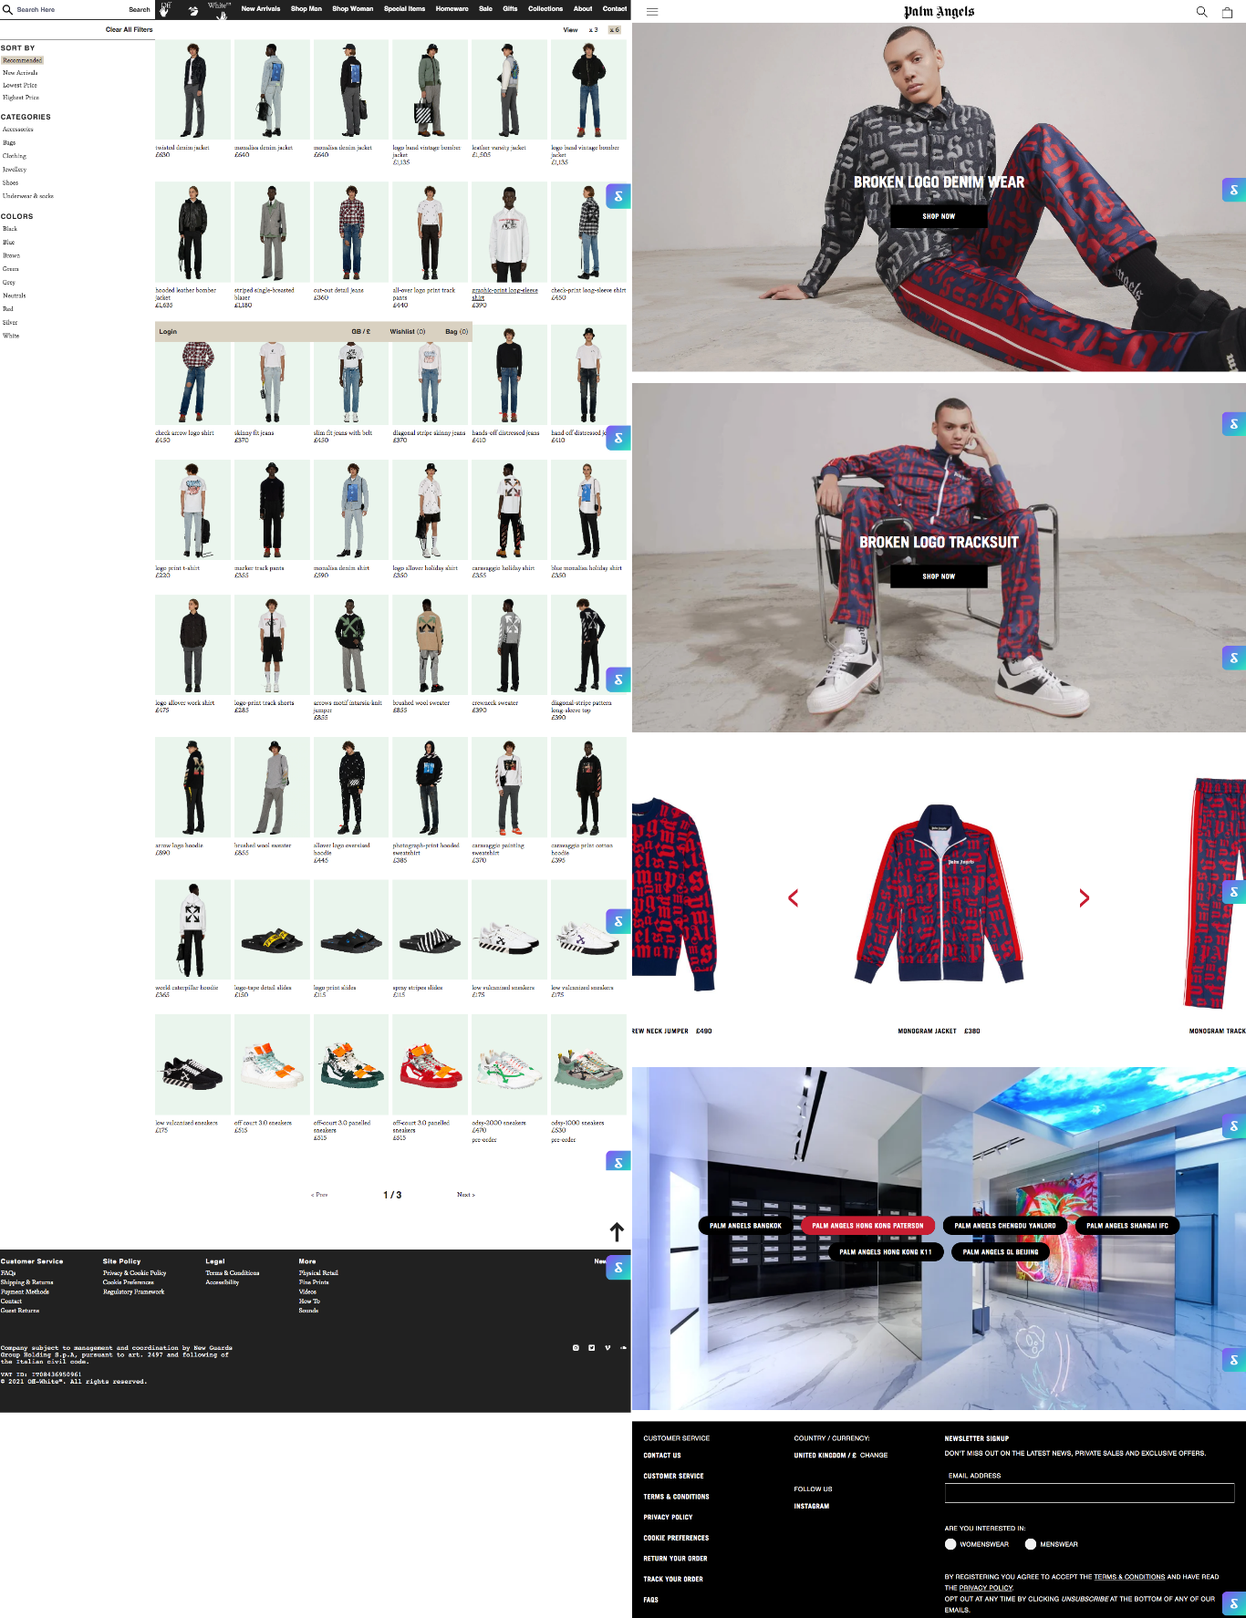This screenshot has width=1246, height=1618.
Task: Sort products by Highest Price
Action: (x=21, y=98)
